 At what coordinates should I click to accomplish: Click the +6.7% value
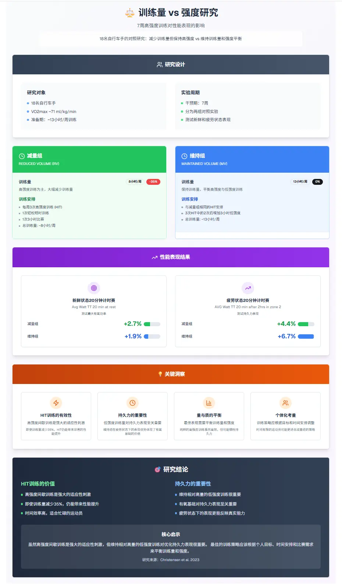[286, 336]
